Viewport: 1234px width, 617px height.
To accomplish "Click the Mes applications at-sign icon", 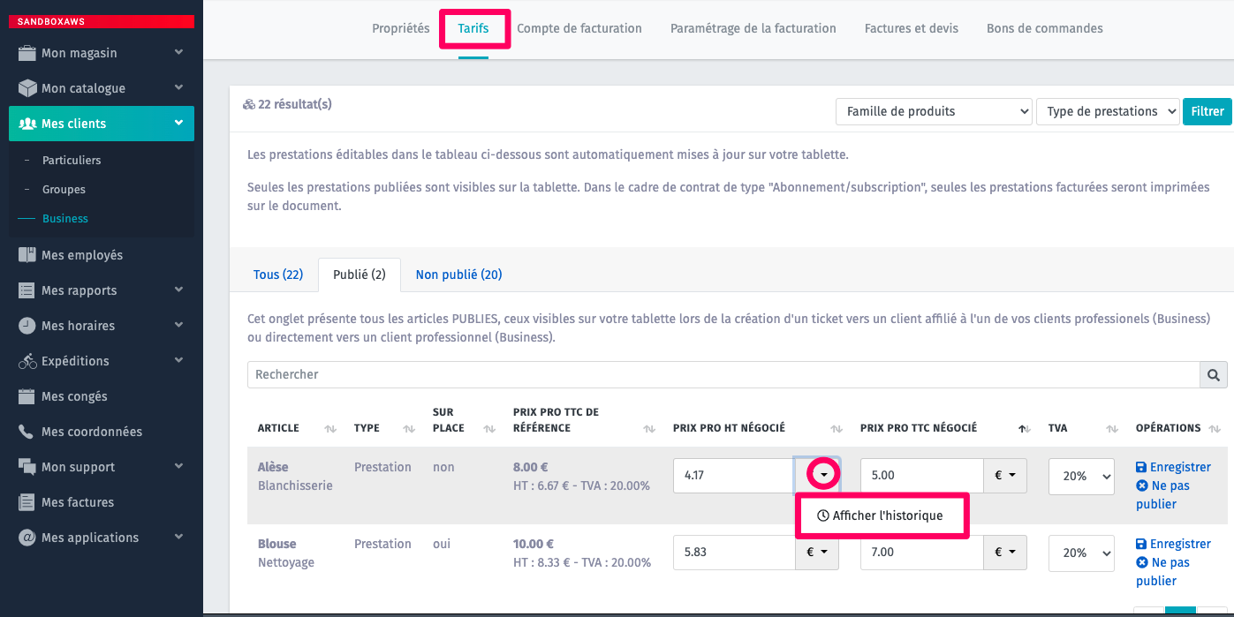I will (27, 538).
